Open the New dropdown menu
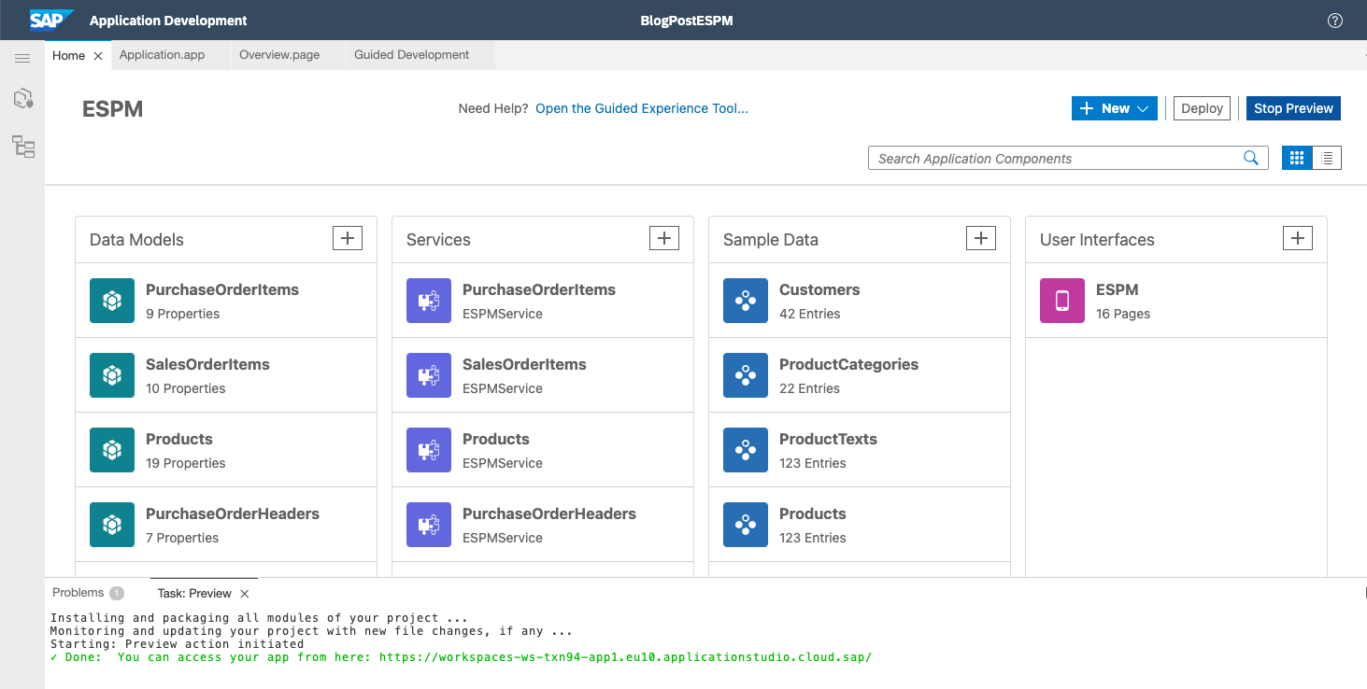The width and height of the screenshot is (1367, 689). [x=1114, y=107]
